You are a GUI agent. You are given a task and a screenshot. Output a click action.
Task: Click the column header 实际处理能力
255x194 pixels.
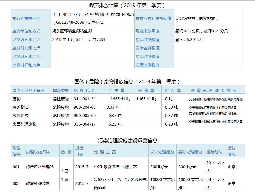pyautogui.click(x=190, y=152)
